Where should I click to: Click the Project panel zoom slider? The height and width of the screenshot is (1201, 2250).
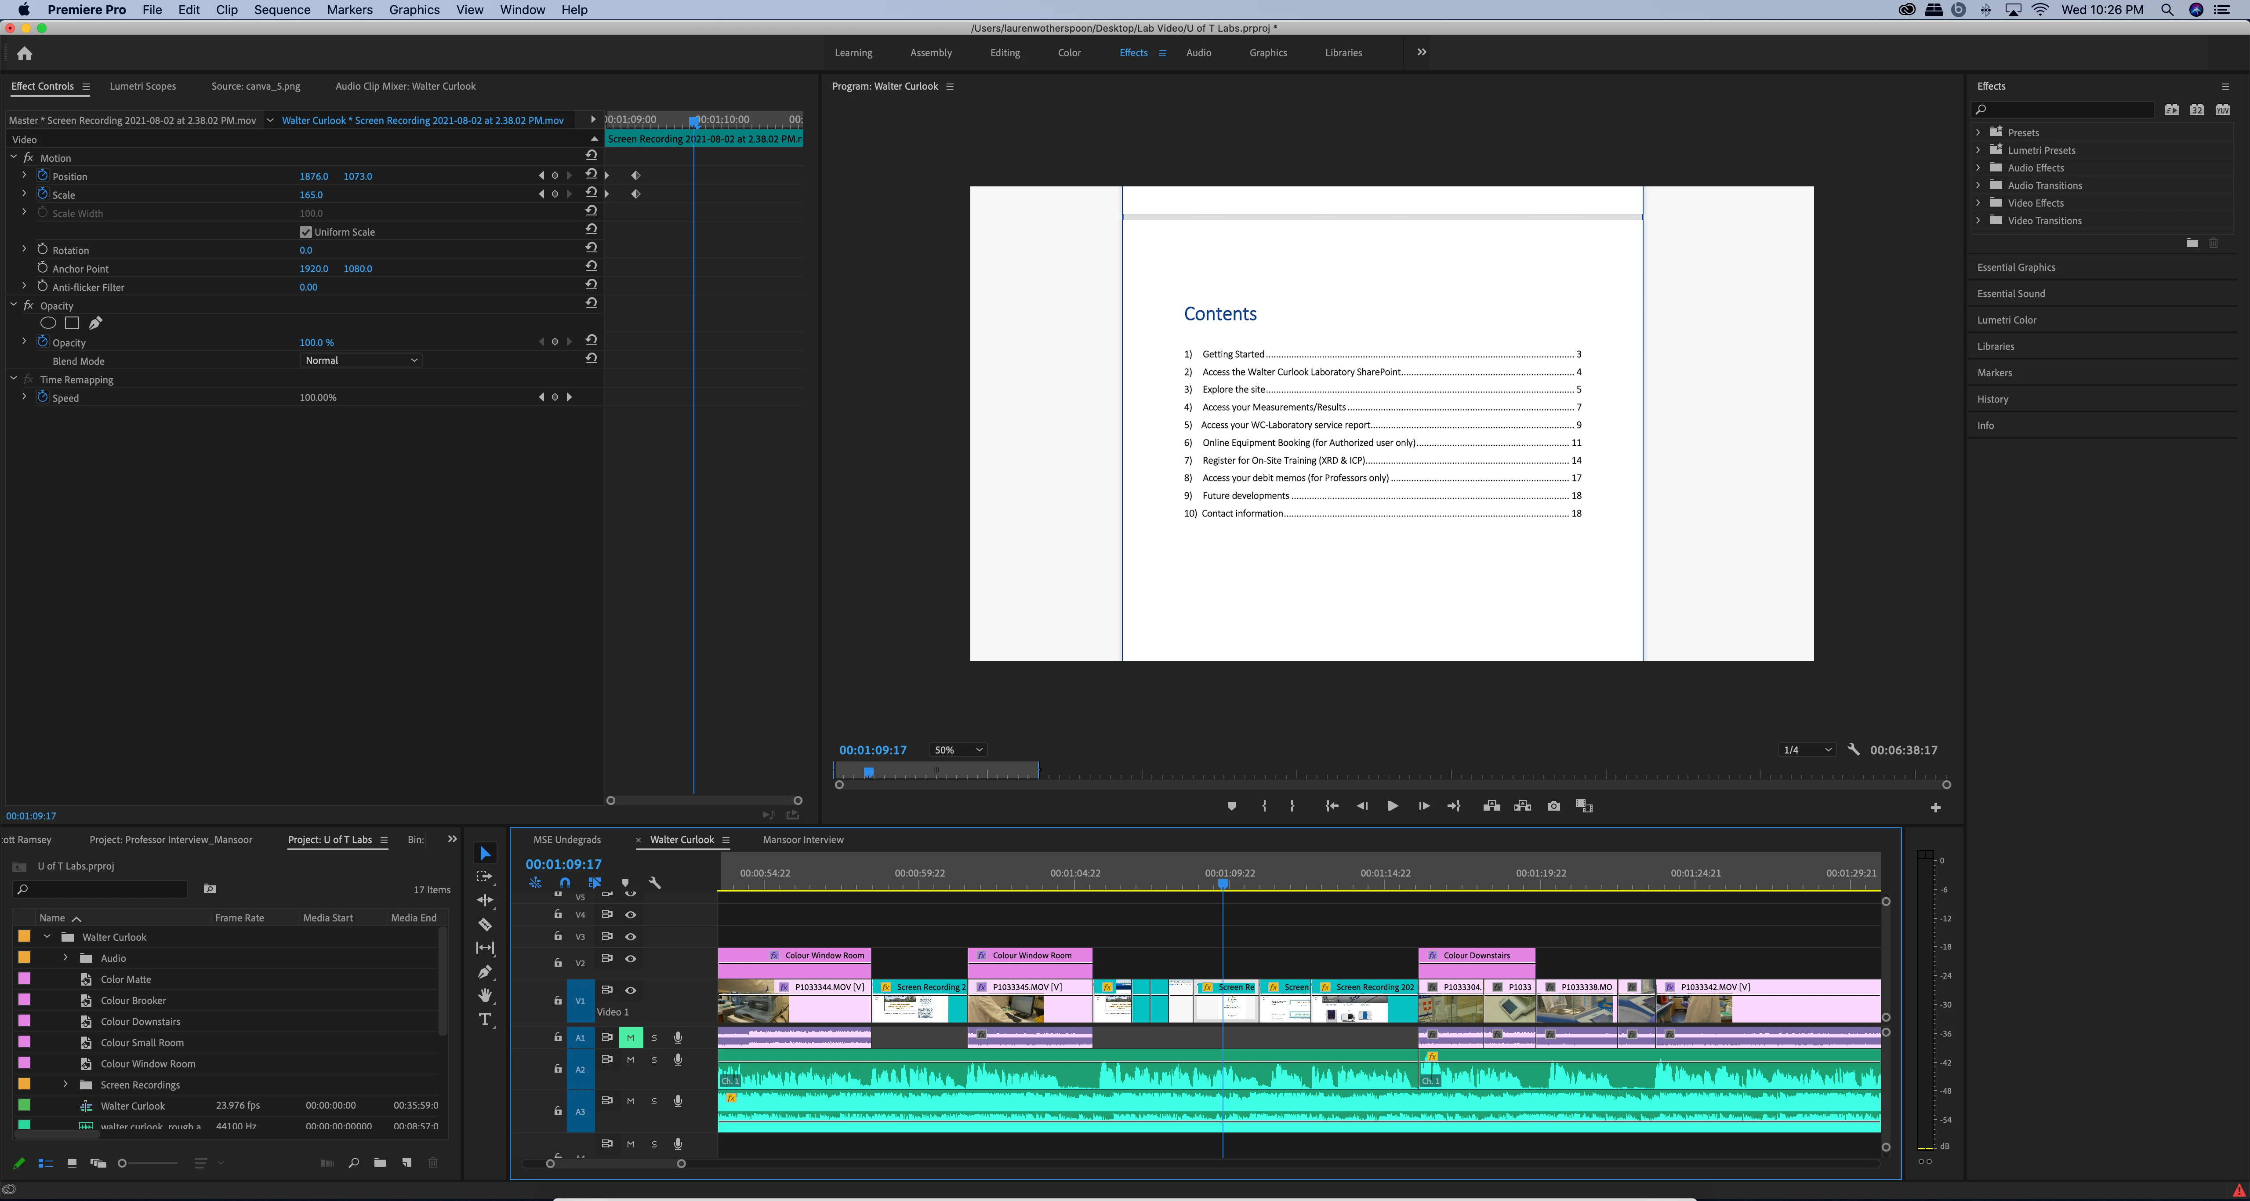(x=123, y=1163)
